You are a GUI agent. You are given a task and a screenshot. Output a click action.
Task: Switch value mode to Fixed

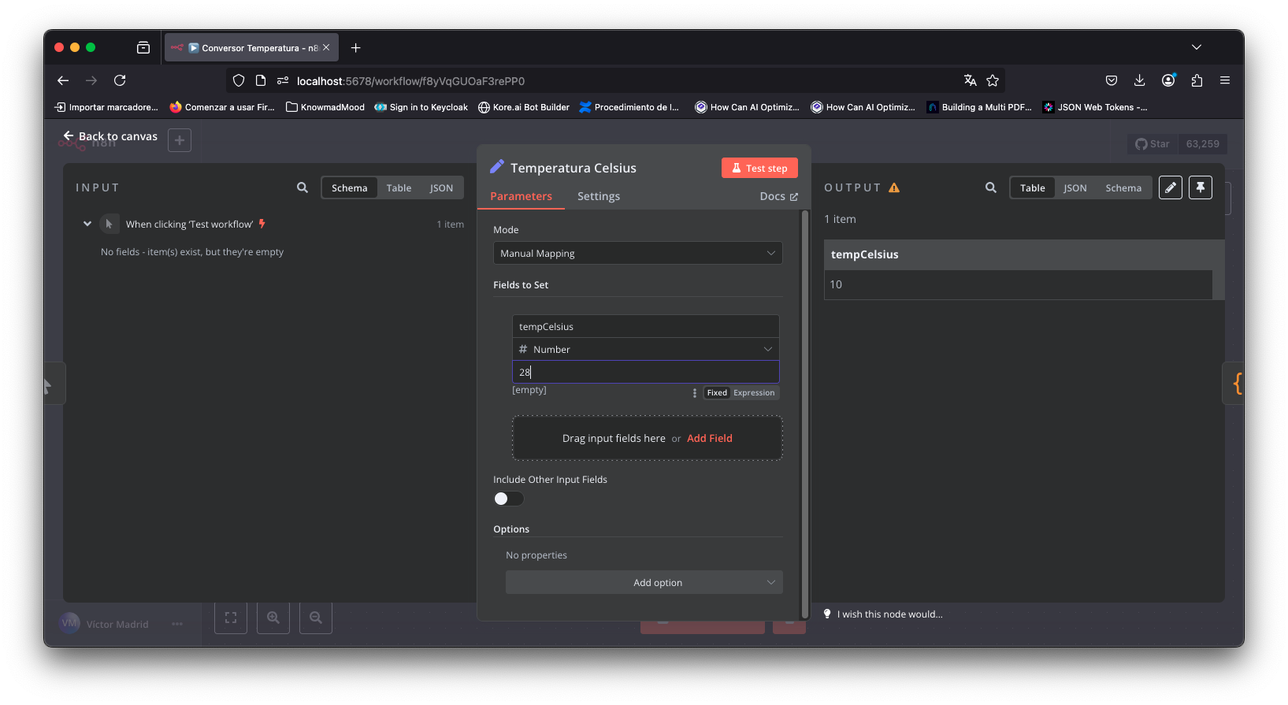[x=716, y=393]
